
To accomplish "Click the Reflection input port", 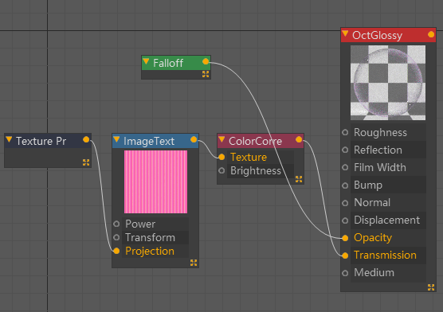I will pos(345,150).
